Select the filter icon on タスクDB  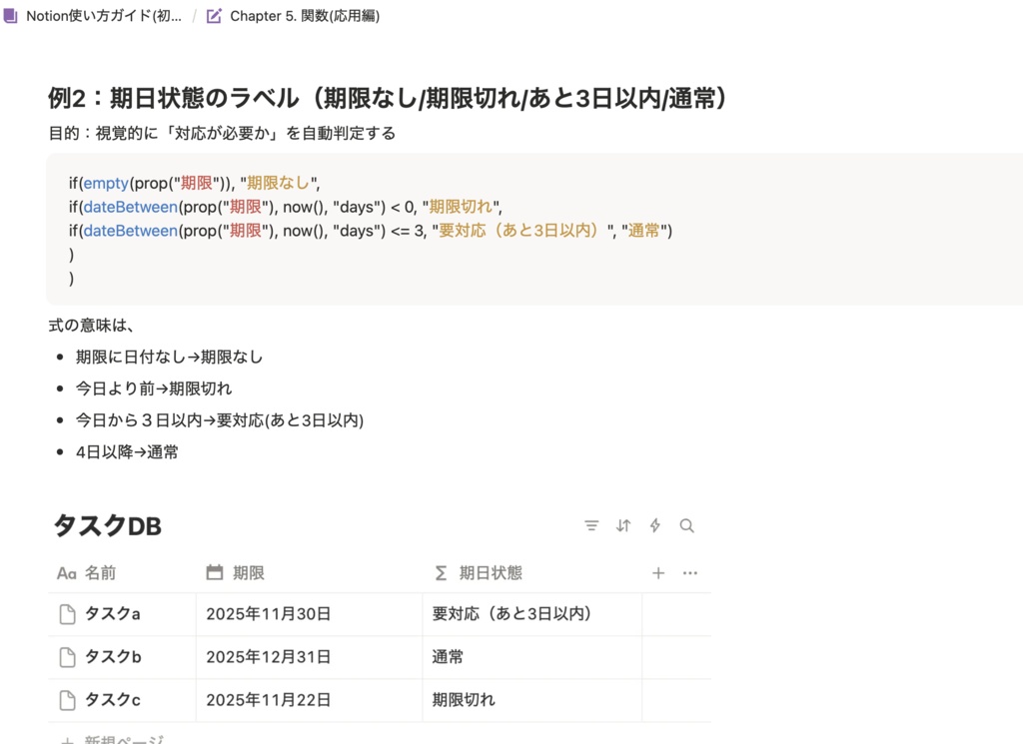point(591,525)
